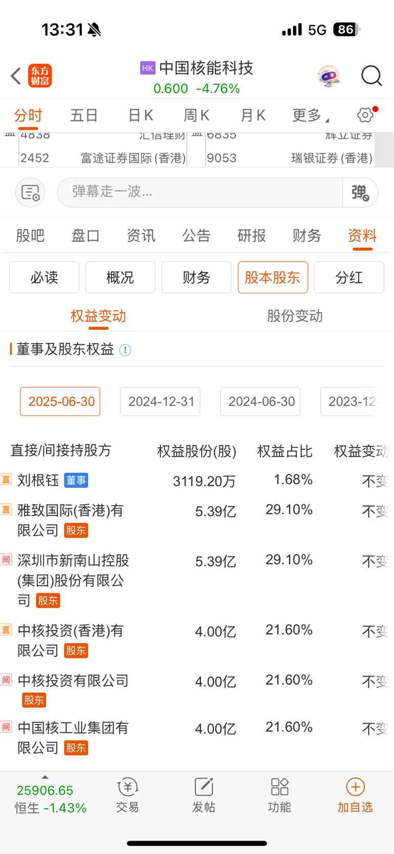
Task: Tap the danmaku list settings icon
Action: coord(30,193)
